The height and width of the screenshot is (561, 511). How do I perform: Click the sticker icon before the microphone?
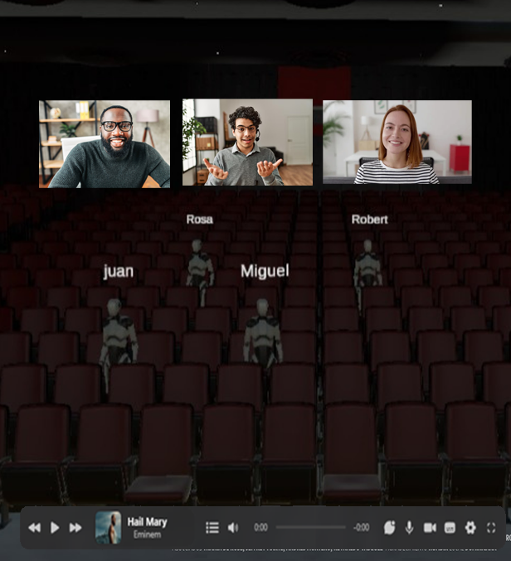coord(389,528)
